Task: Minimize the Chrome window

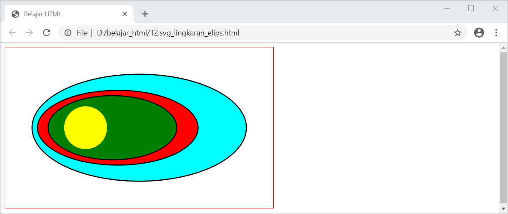Action: pyautogui.click(x=447, y=9)
